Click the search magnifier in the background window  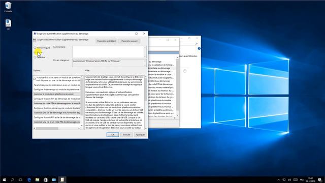pyautogui.click(x=197, y=44)
